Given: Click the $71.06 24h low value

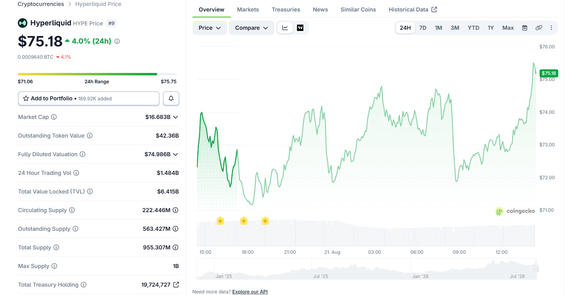Looking at the screenshot, I should click(25, 82).
